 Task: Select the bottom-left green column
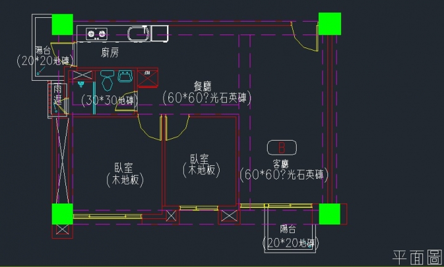[x=62, y=214]
